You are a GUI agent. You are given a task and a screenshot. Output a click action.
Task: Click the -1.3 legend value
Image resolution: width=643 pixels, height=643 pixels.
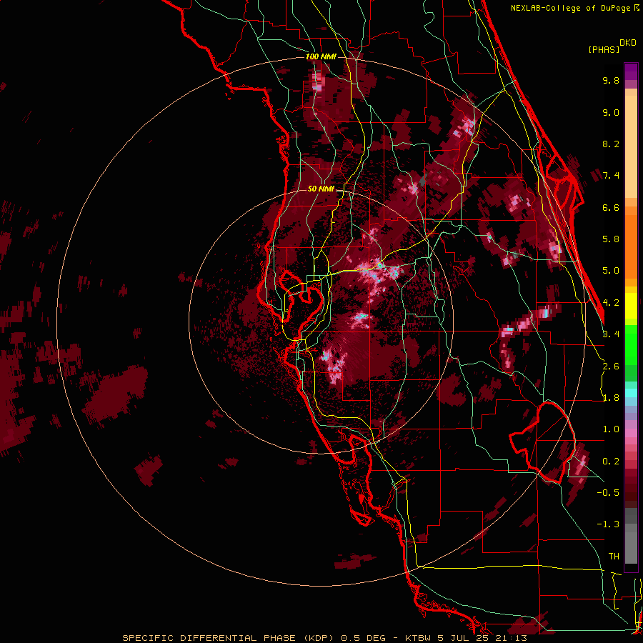click(608, 524)
